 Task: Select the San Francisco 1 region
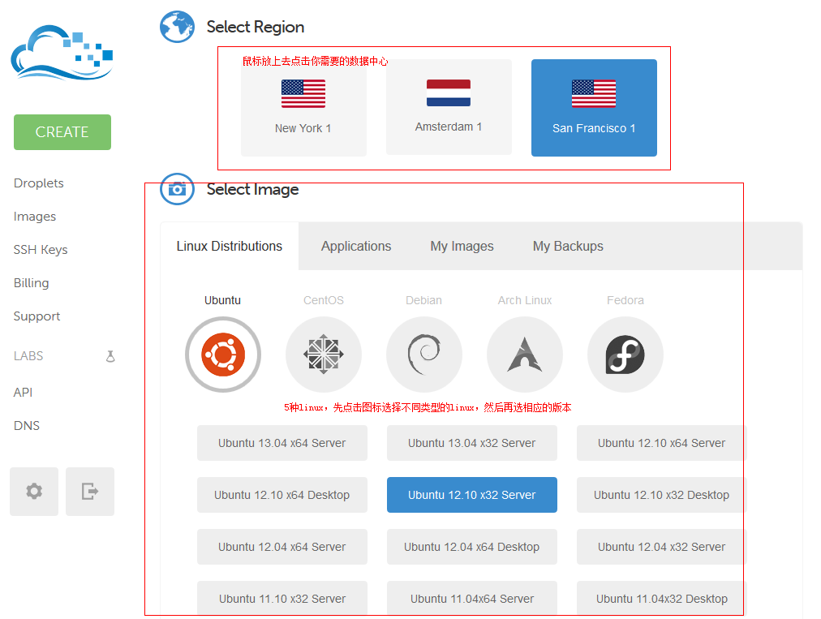594,107
